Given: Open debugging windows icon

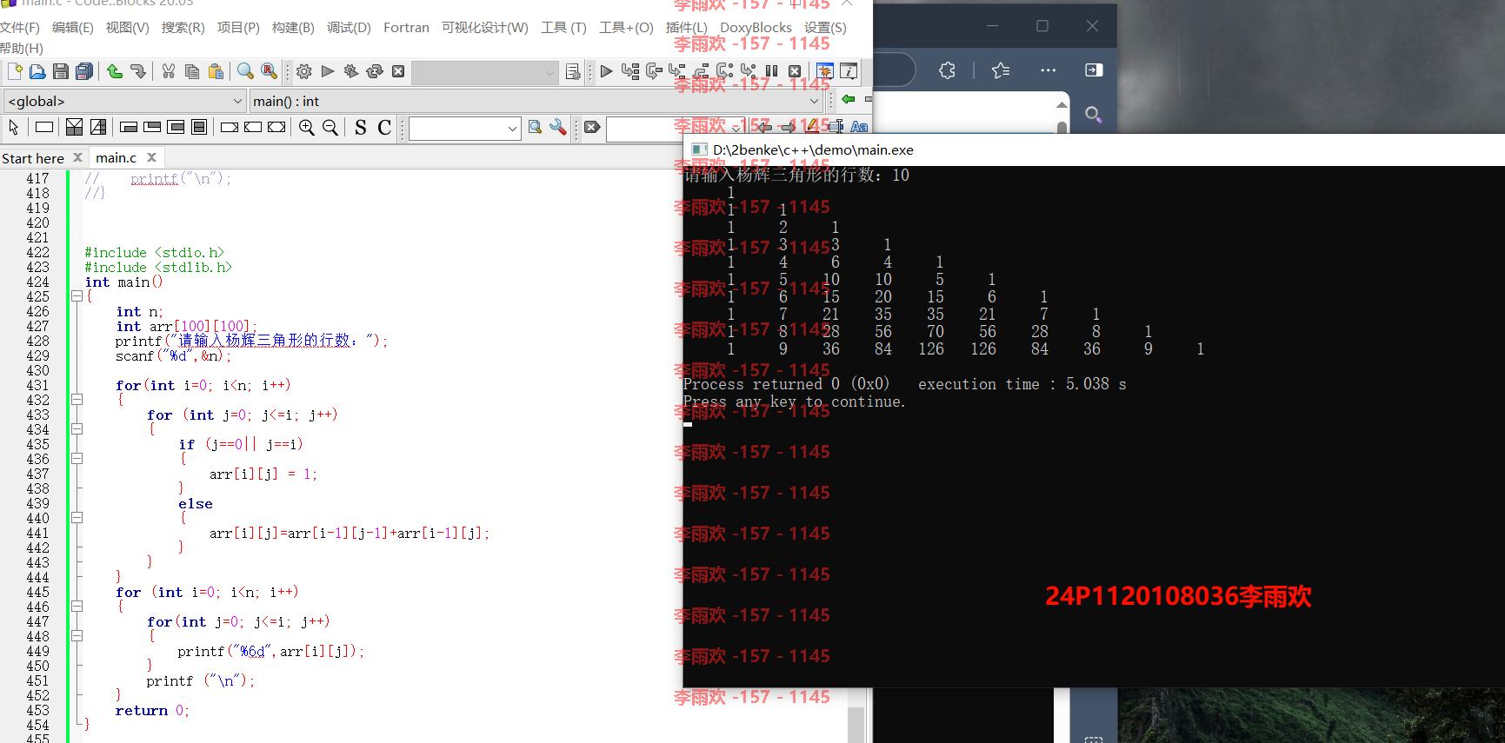Looking at the screenshot, I should 825,71.
